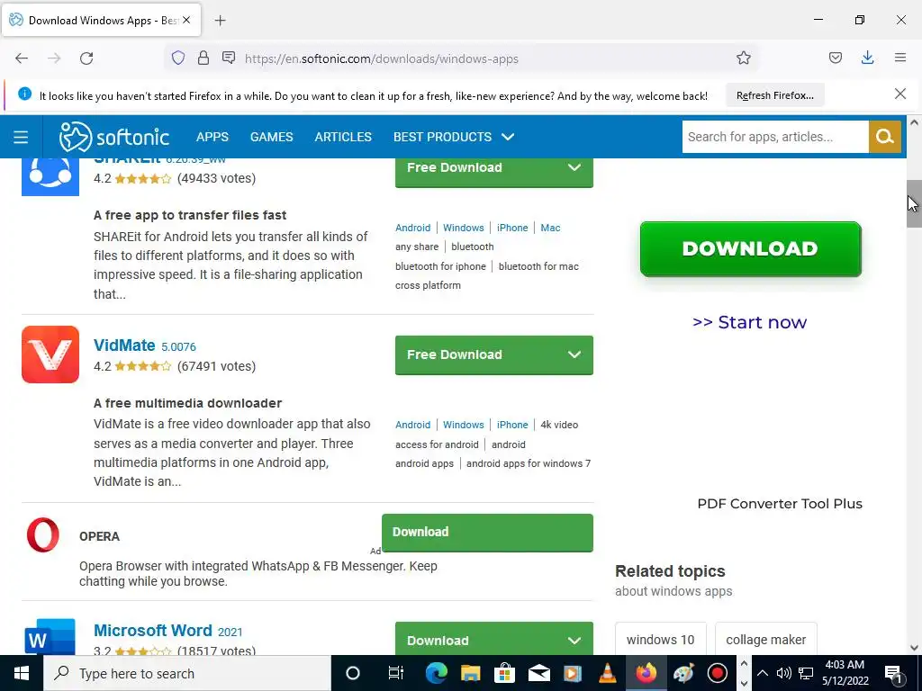Image resolution: width=922 pixels, height=691 pixels.
Task: Focus the Firefox address bar URL
Action: (381, 58)
